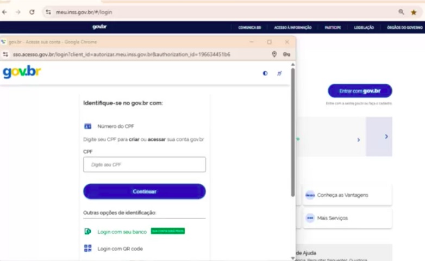425x261 pixels.
Task: Open Acesso à Informação menu item
Action: (293, 27)
